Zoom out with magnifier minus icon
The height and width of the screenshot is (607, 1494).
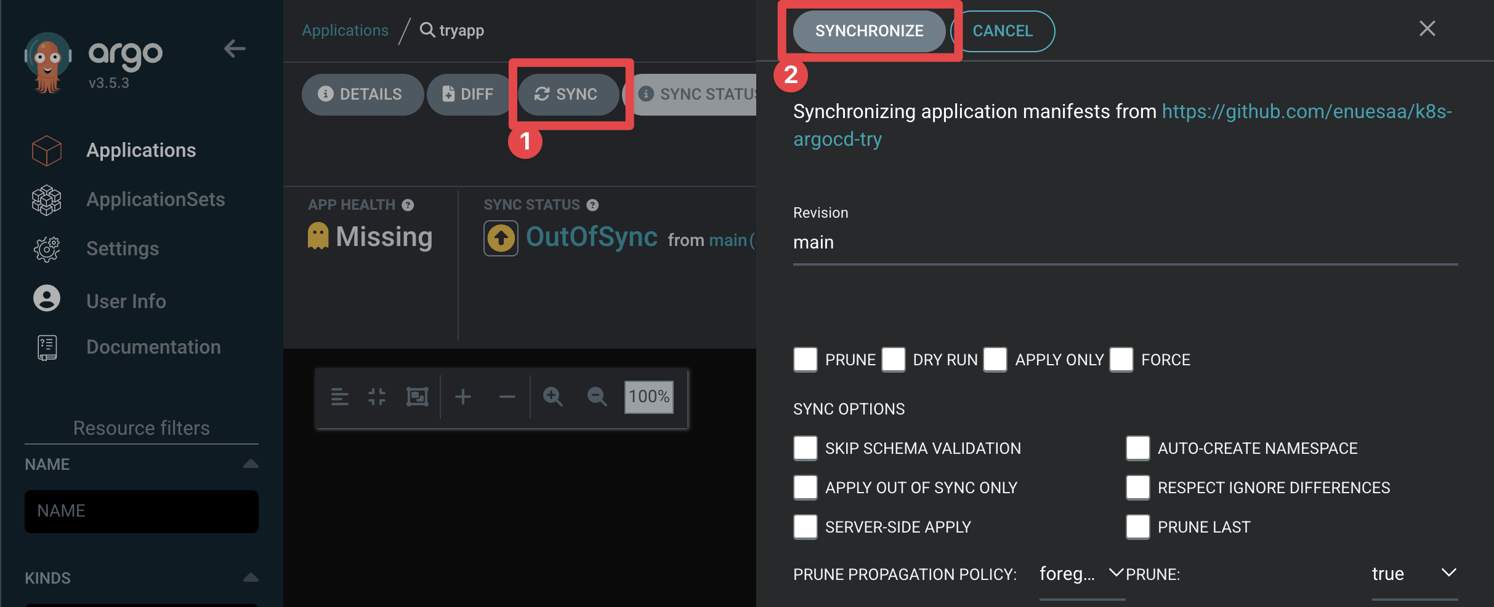coord(597,397)
